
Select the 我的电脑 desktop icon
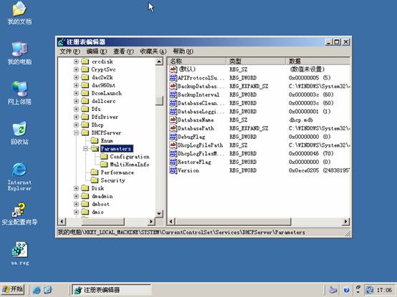click(19, 54)
